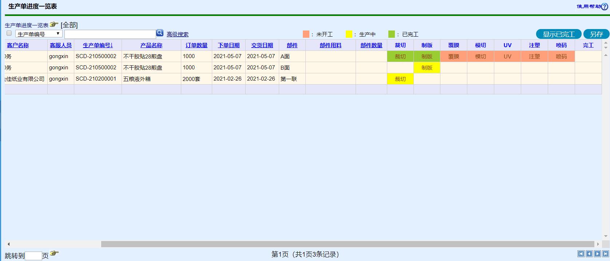The height and width of the screenshot is (261, 610).
Task: Sort the table by 客户名称 header
Action: [x=18, y=45]
